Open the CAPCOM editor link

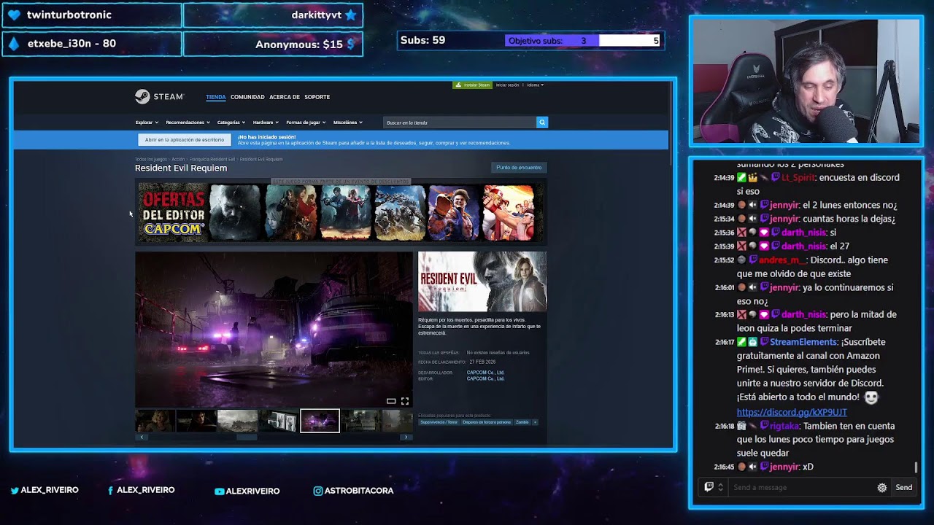(x=485, y=378)
